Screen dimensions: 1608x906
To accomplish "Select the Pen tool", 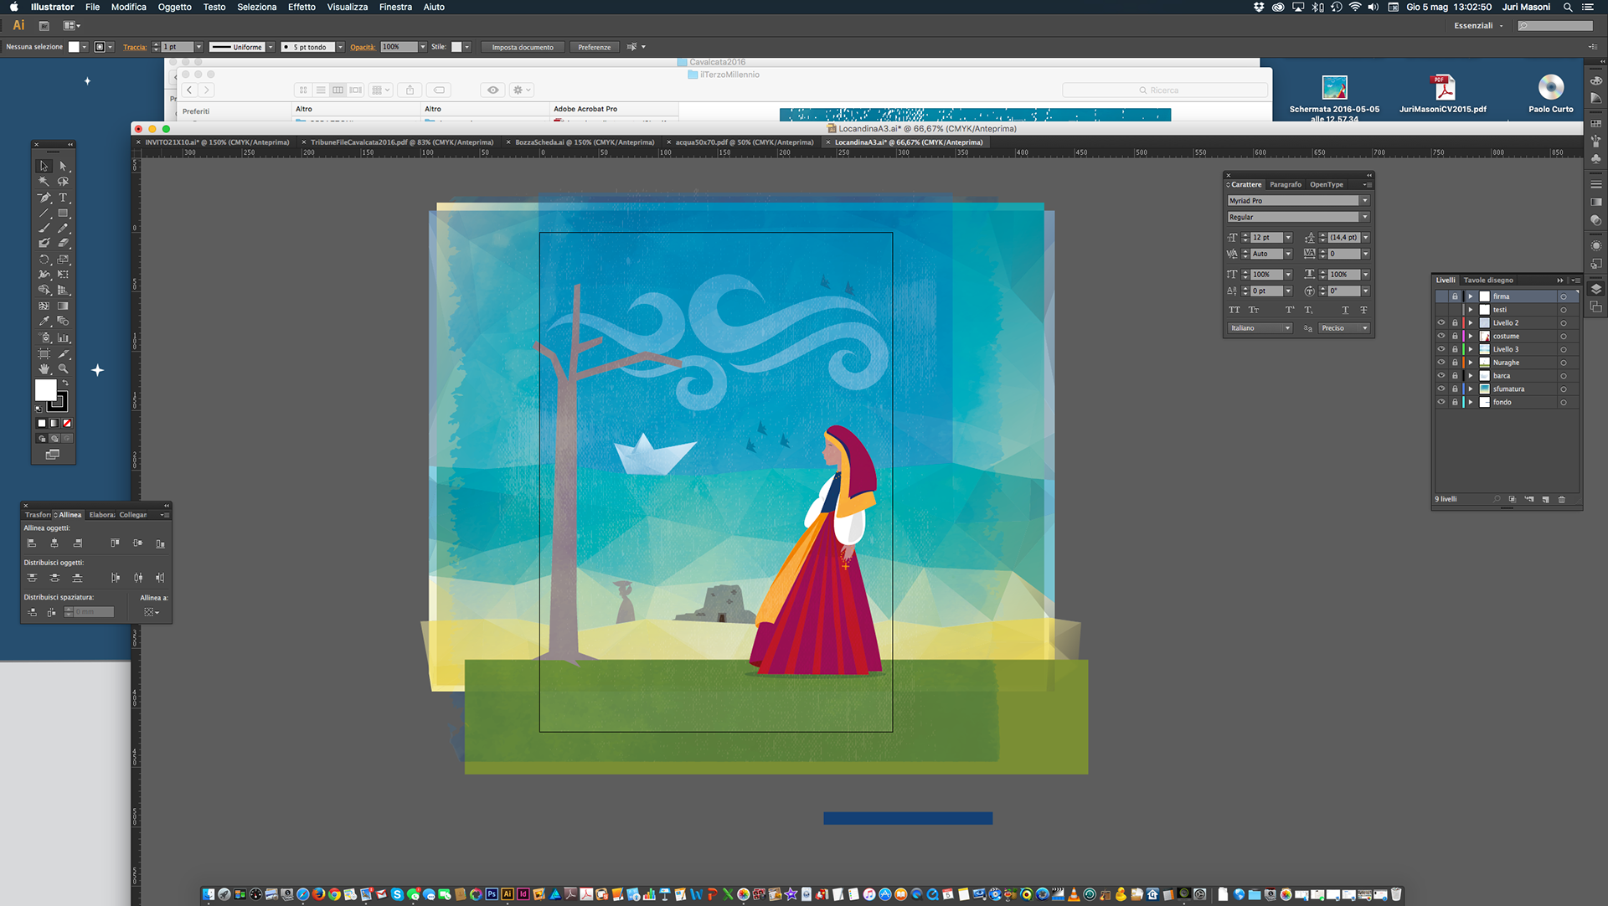I will 44,198.
